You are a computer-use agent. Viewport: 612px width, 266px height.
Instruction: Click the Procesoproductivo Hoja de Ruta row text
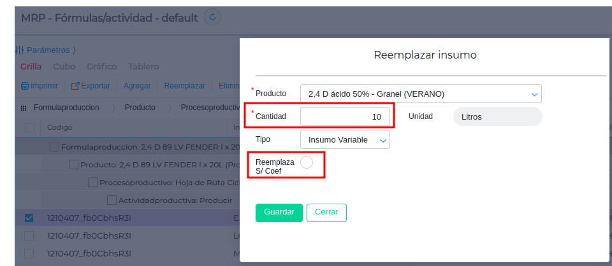point(170,182)
